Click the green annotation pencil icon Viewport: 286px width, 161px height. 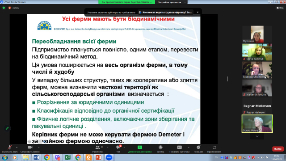[x=7, y=128]
